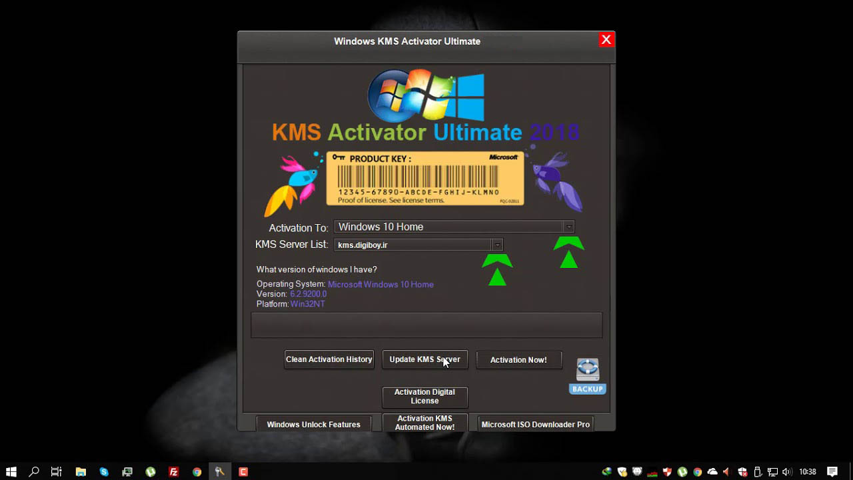The width and height of the screenshot is (853, 480).
Task: Open Task View in the taskbar
Action: click(57, 471)
